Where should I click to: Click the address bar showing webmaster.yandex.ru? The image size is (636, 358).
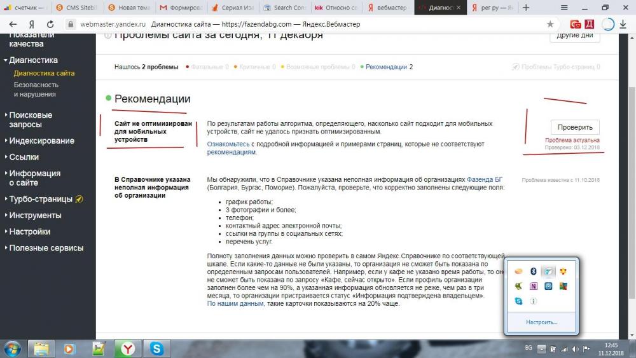tap(254, 24)
